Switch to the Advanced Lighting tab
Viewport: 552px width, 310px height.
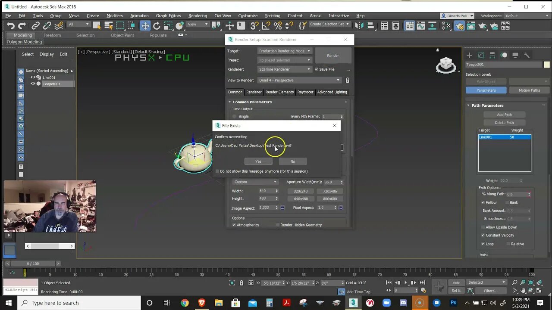coord(332,92)
